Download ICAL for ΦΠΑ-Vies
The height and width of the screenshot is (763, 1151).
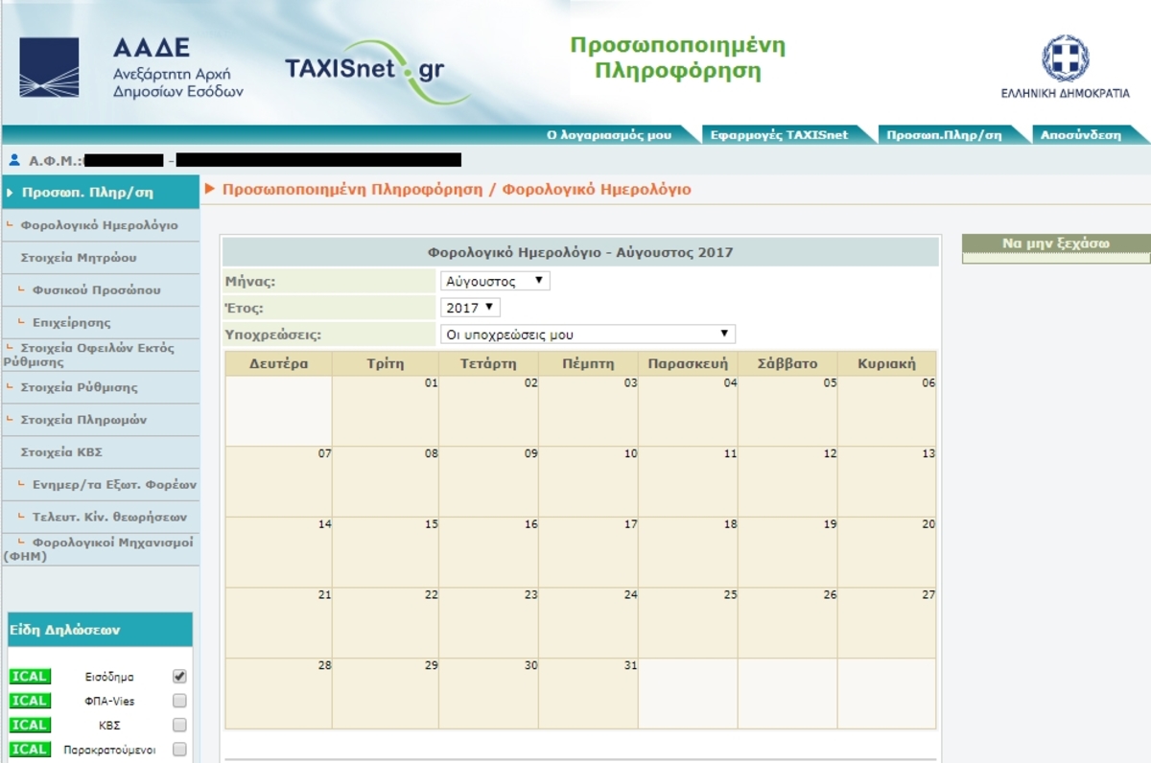(x=29, y=701)
